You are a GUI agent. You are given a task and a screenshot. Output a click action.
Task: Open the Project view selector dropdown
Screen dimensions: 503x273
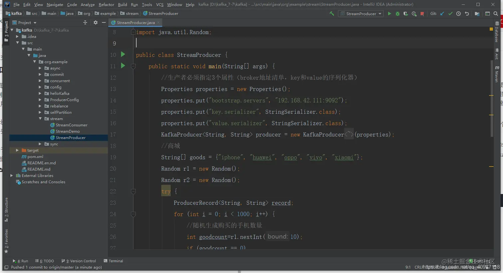coord(24,23)
